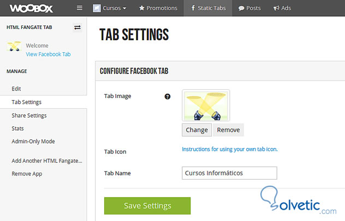345x221 pixels.
Task: Click the speech bubble icon on Posts
Action: tap(241, 8)
